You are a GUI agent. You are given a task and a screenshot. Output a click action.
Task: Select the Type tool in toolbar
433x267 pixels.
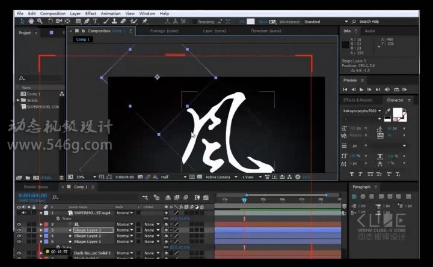tap(96, 22)
